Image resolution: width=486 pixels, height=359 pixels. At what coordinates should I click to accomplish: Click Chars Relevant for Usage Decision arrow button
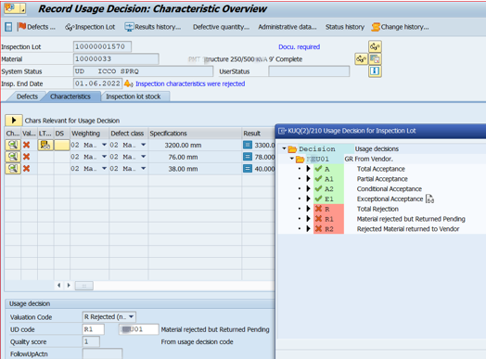[13, 121]
